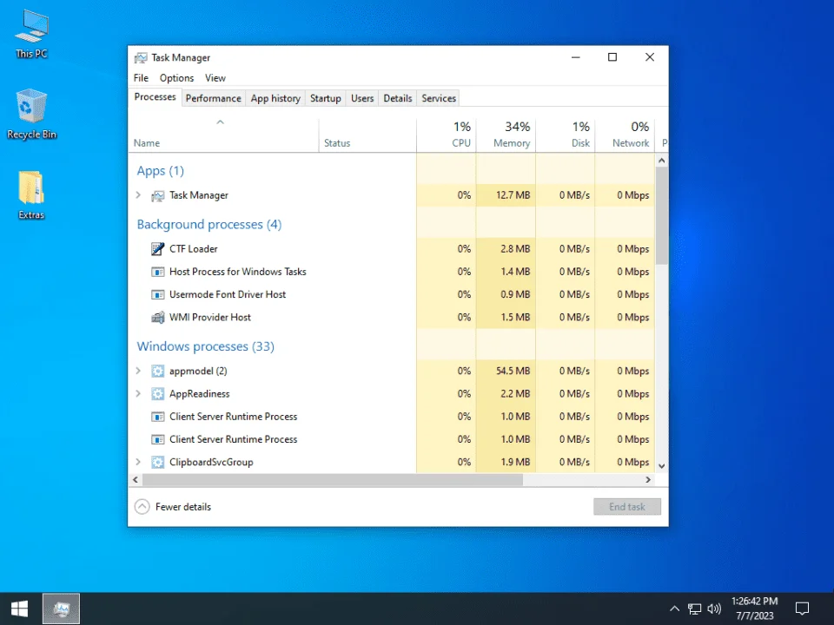Open the taskbar clock showing 1:26:42 PM

(754, 609)
